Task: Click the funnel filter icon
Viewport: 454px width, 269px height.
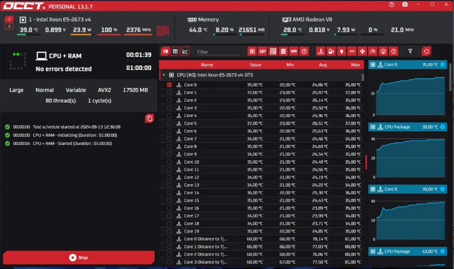Action: (410, 51)
